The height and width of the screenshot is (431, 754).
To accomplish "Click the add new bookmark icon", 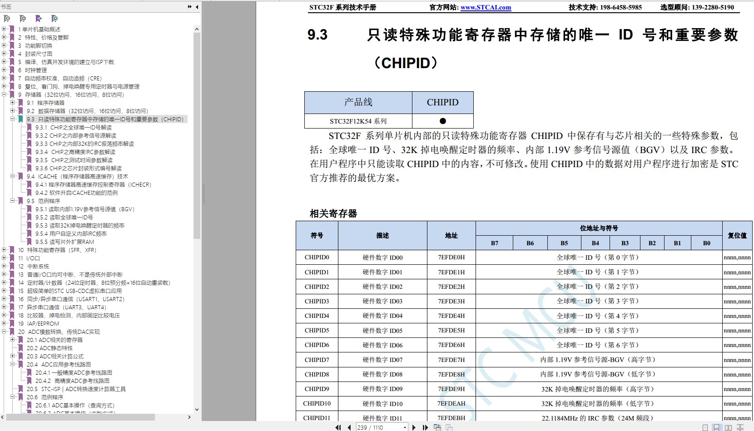I will [23, 19].
